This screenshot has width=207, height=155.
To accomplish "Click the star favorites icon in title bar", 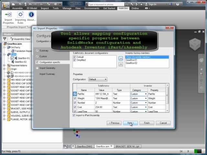I will [141, 4].
